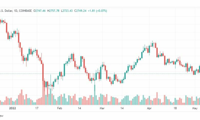Click the +1.81 (+0.07%) change readout
This screenshot has width=200, height=120.
tap(97, 11)
